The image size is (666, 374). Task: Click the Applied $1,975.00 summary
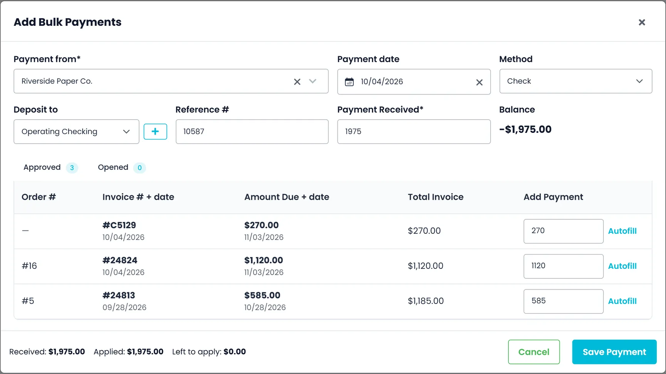coord(128,352)
